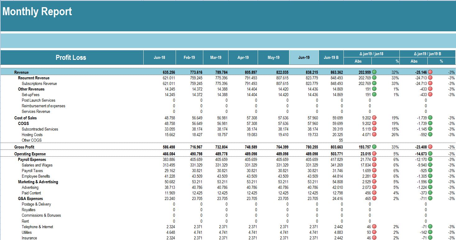Click green circle beside Employee Benefits -1.305
This screenshot has height=240, width=456.
(x=430, y=176)
